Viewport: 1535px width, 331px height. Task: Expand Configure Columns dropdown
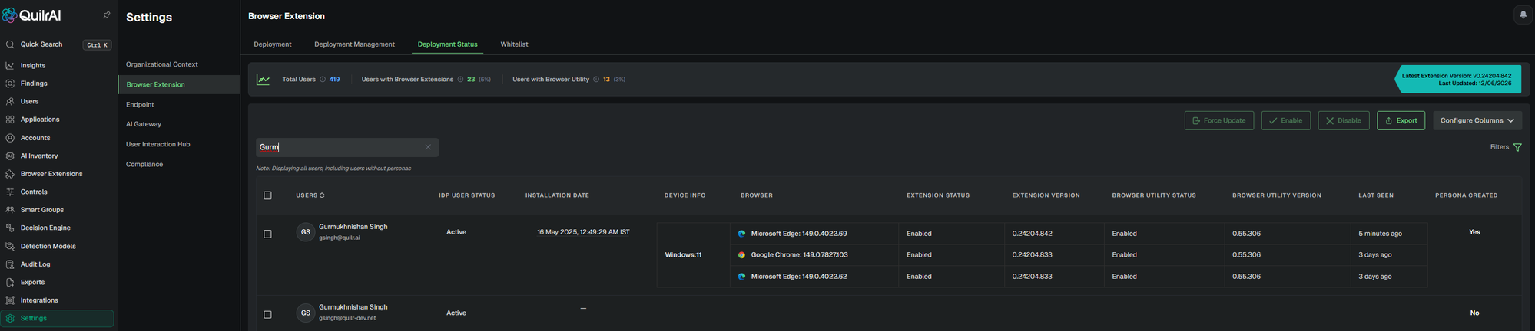pos(1477,120)
